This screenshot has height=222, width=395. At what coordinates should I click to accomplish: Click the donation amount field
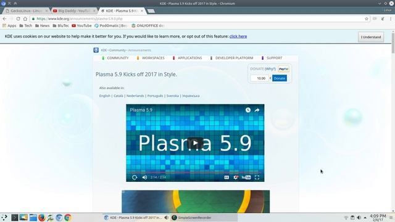(260, 78)
